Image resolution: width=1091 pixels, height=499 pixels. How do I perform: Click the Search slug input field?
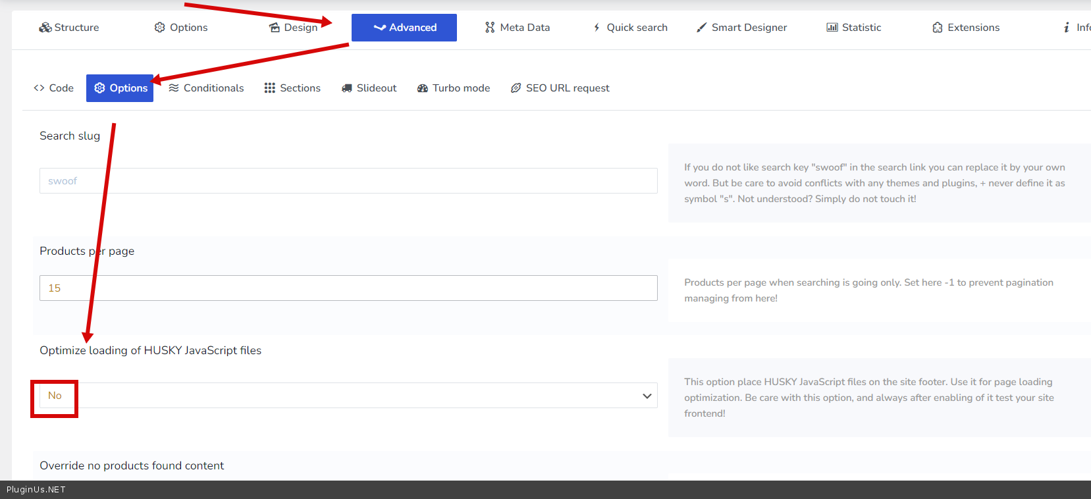click(348, 181)
